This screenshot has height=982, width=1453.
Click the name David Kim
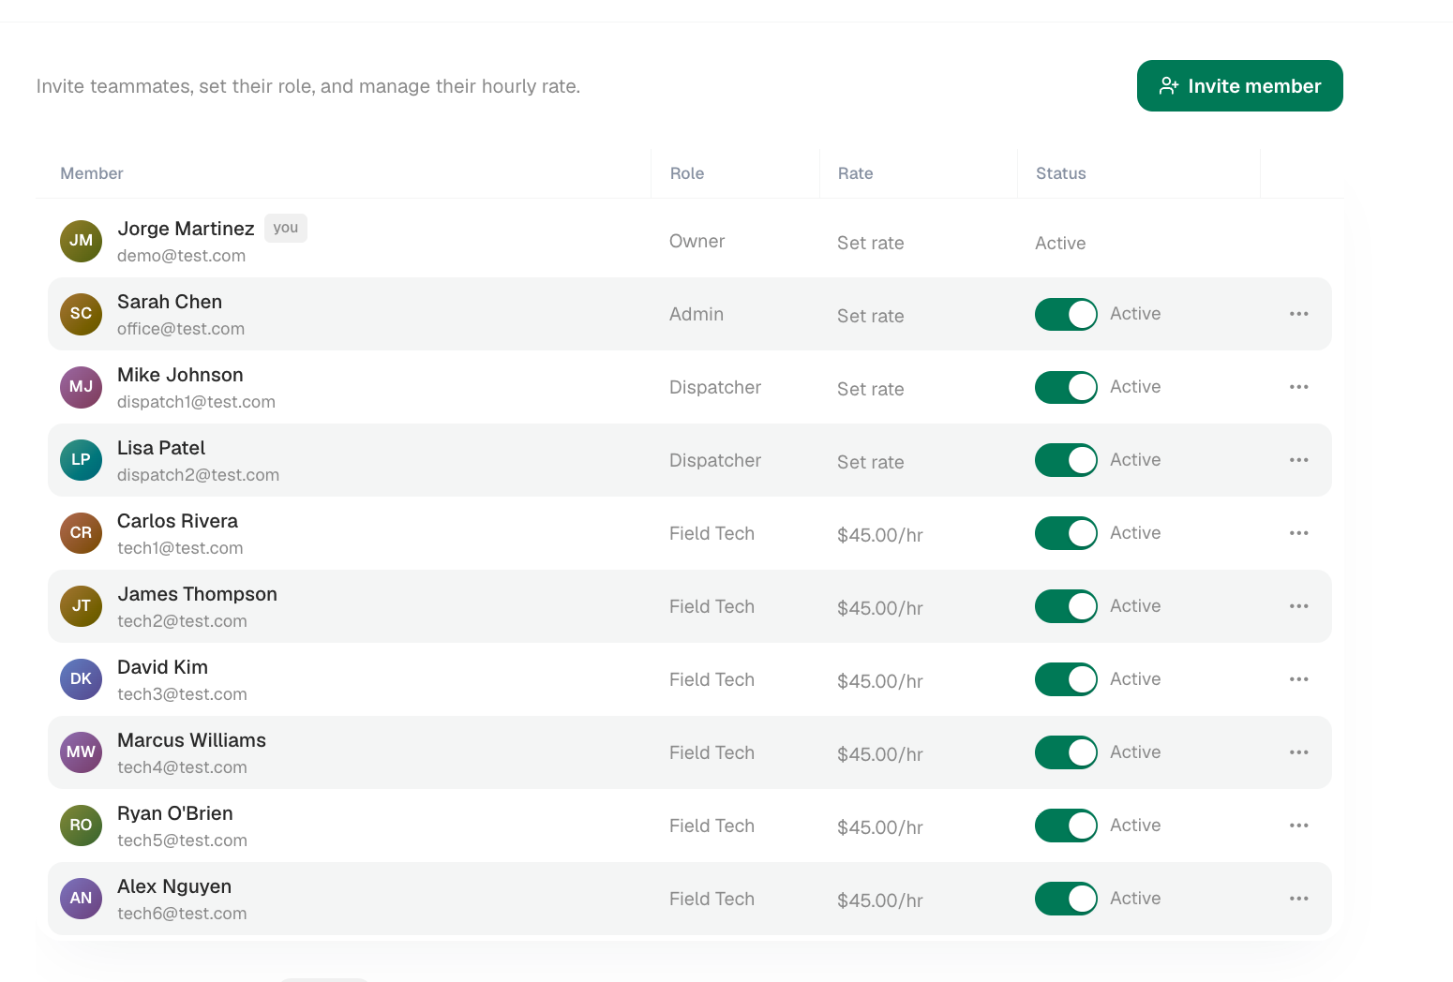pos(162,667)
